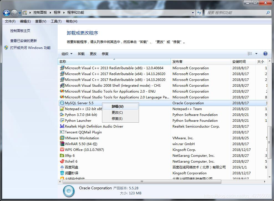
Task: Click the MySQL Server 5.5 icon
Action: tap(62, 103)
